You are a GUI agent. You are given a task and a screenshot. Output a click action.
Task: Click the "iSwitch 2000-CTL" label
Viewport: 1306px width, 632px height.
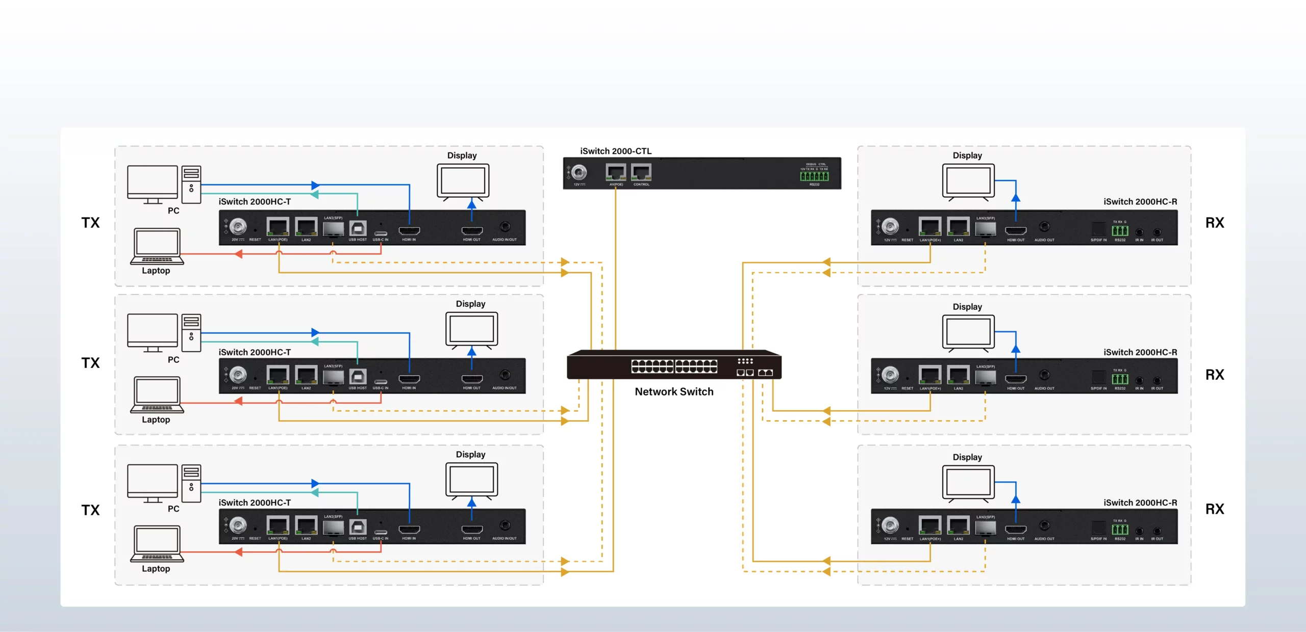(616, 151)
